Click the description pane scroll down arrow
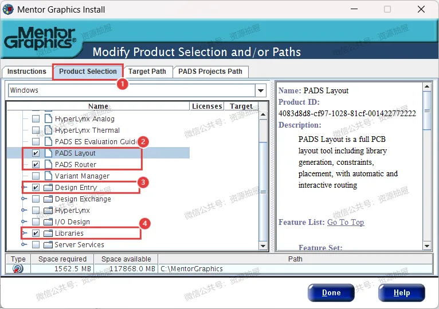439x309 pixels. [427, 246]
